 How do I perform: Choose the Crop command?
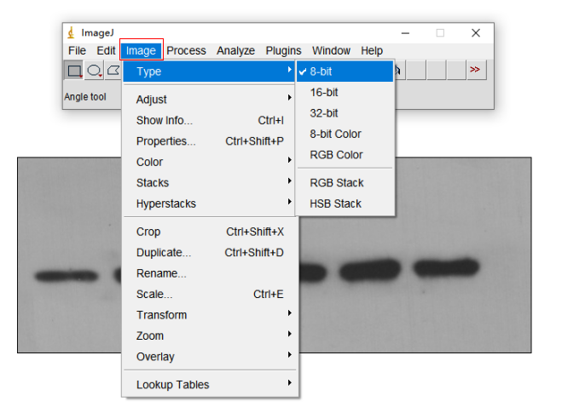(x=148, y=232)
